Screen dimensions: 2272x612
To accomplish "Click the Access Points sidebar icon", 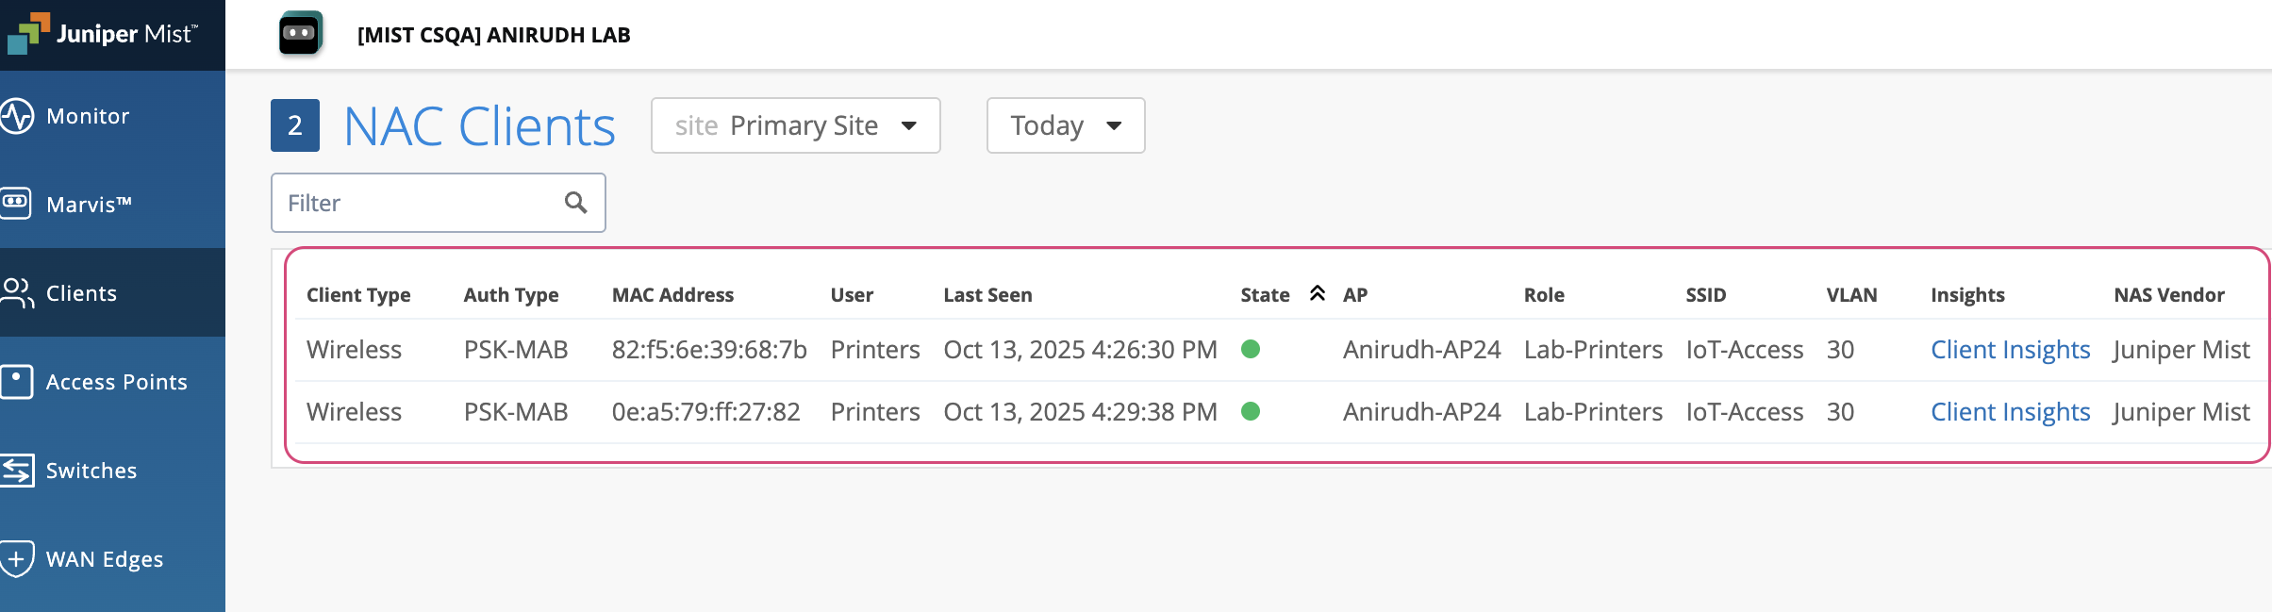I will point(17,381).
